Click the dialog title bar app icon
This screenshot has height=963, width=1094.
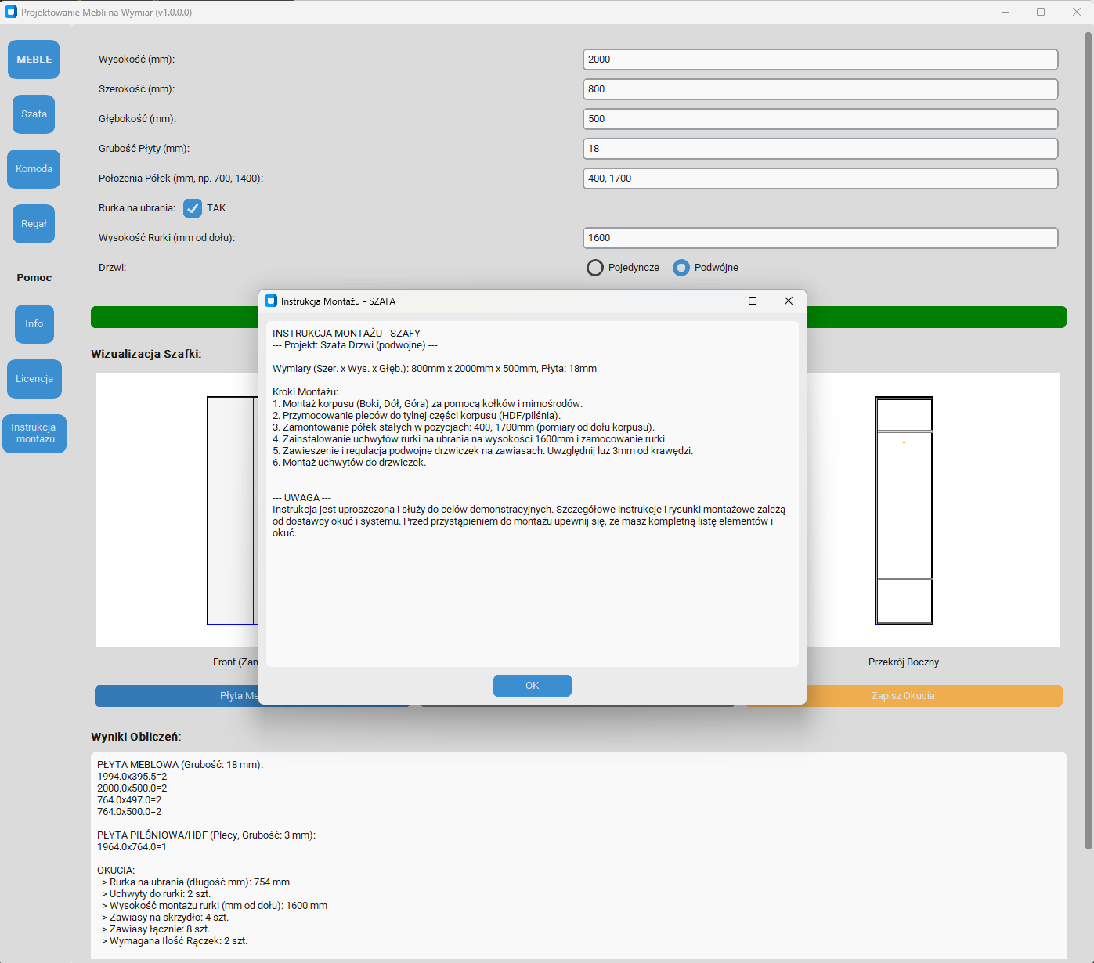[x=271, y=301]
